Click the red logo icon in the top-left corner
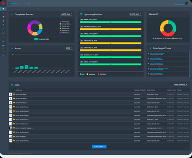Image resolution: width=192 pixels, height=158 pixels. click(3, 4)
